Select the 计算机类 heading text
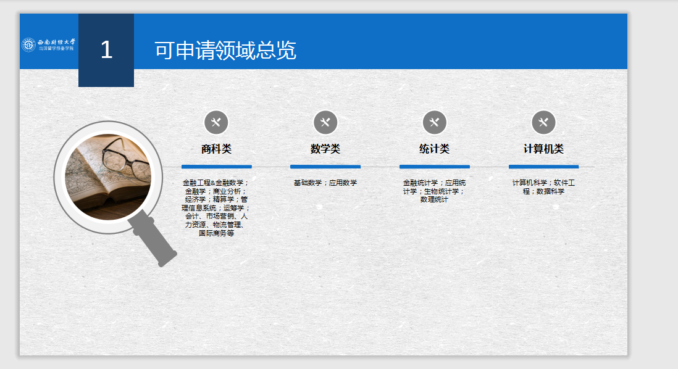 543,149
